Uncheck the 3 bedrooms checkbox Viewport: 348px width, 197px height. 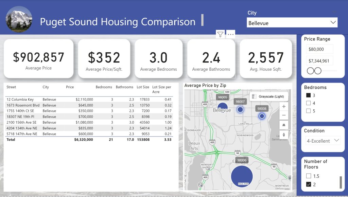coord(309,95)
